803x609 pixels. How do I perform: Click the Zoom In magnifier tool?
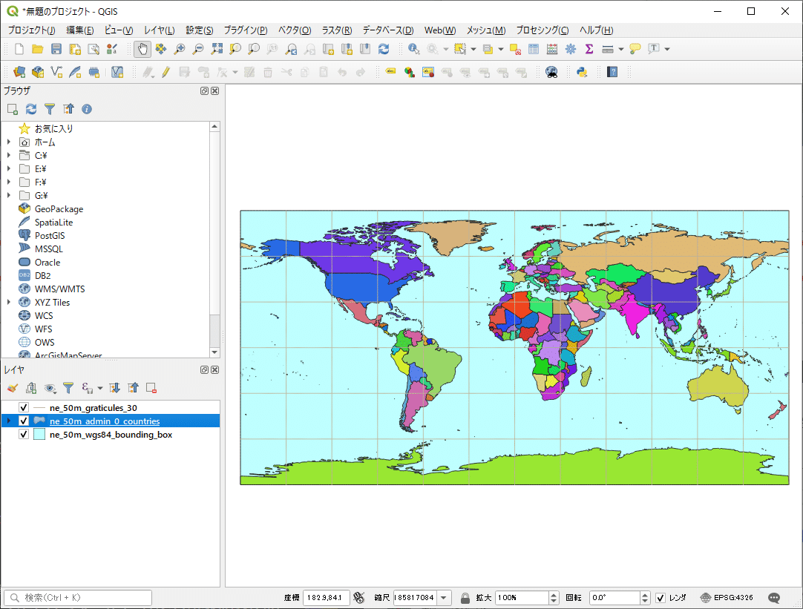click(179, 49)
